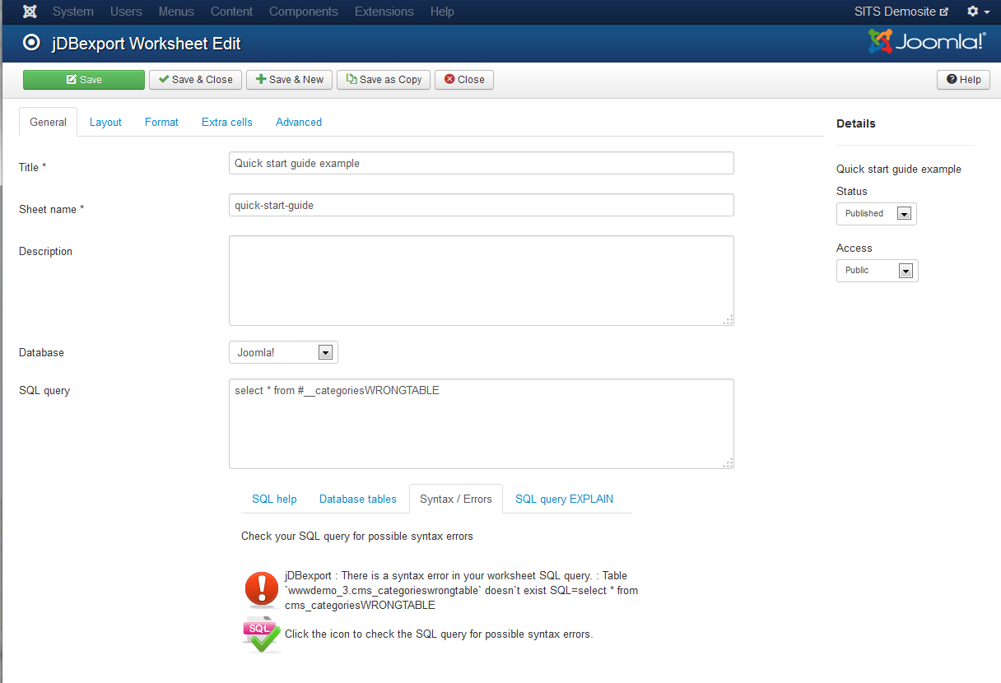This screenshot has height=683, width=1001.
Task: Click into the SQL query text area
Action: (x=481, y=424)
